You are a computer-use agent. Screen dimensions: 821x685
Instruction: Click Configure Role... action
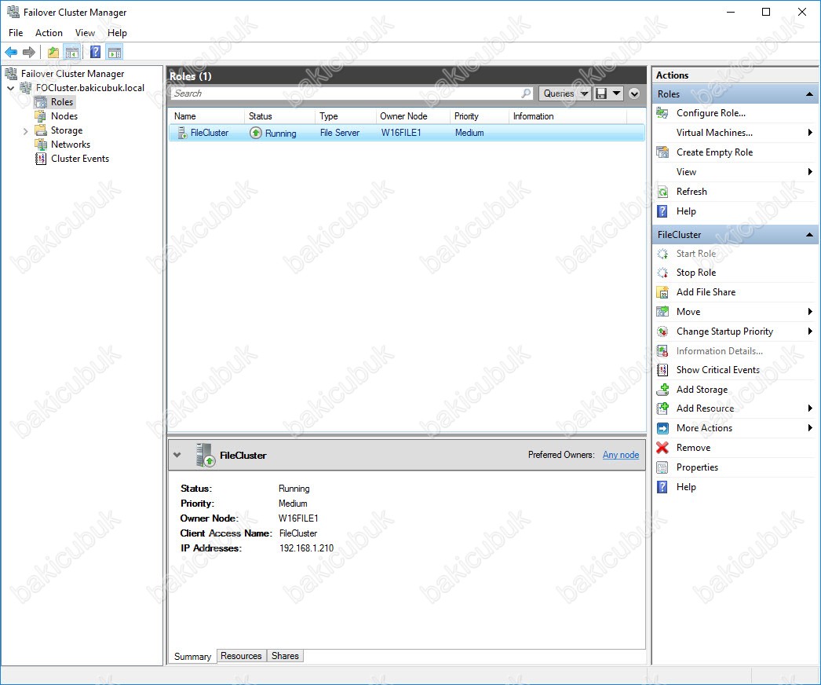710,112
